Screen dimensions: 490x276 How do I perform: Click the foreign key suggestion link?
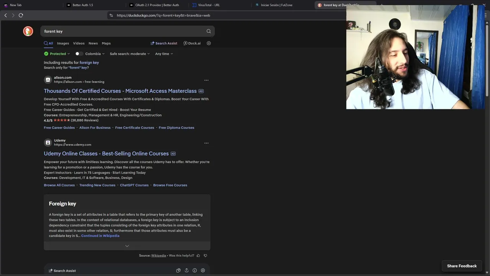coord(89,62)
